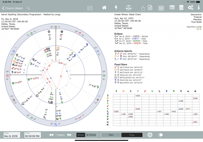Tap the S29 aspect grid cell

pos(116,111)
